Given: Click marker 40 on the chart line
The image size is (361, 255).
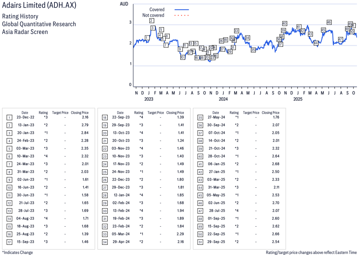Looking at the screenshot, I should pyautogui.click(x=285, y=23).
